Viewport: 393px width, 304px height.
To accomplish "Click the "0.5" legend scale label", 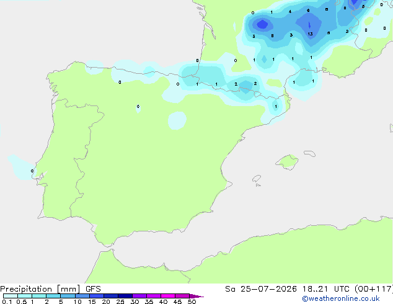I will 22,302.
